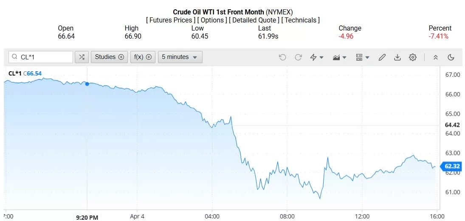Open chart settings gear

point(413,57)
